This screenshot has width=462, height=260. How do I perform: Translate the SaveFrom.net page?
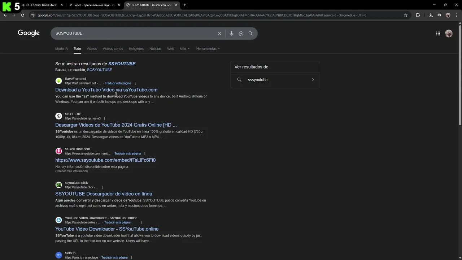tap(118, 83)
